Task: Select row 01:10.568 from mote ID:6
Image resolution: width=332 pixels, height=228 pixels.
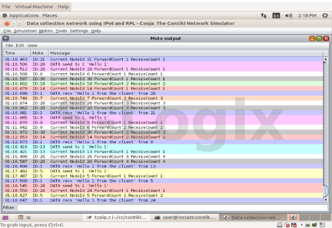Action: point(163,74)
